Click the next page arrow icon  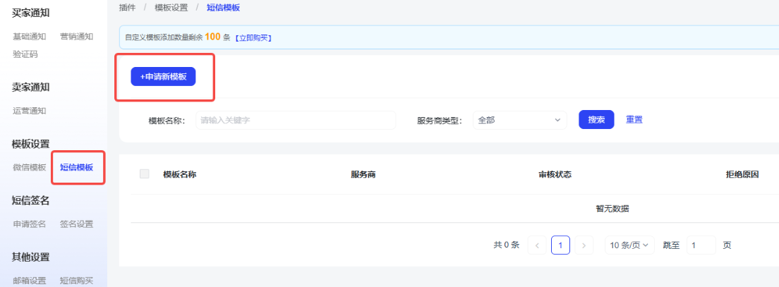pos(584,245)
